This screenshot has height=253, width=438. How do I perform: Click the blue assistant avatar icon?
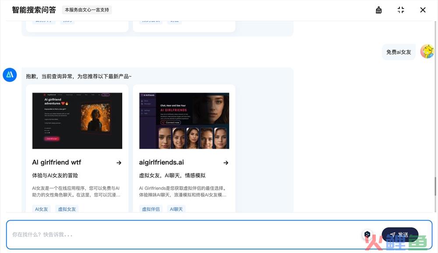click(10, 75)
